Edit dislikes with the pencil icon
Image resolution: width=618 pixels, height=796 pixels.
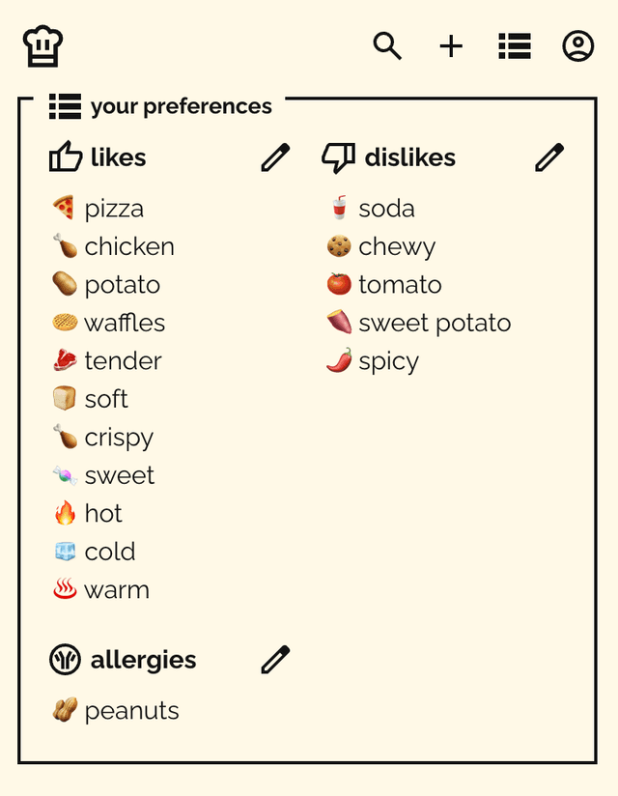[x=549, y=157]
